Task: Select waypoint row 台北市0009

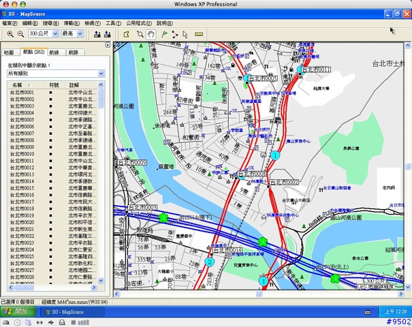Action: 52,147
